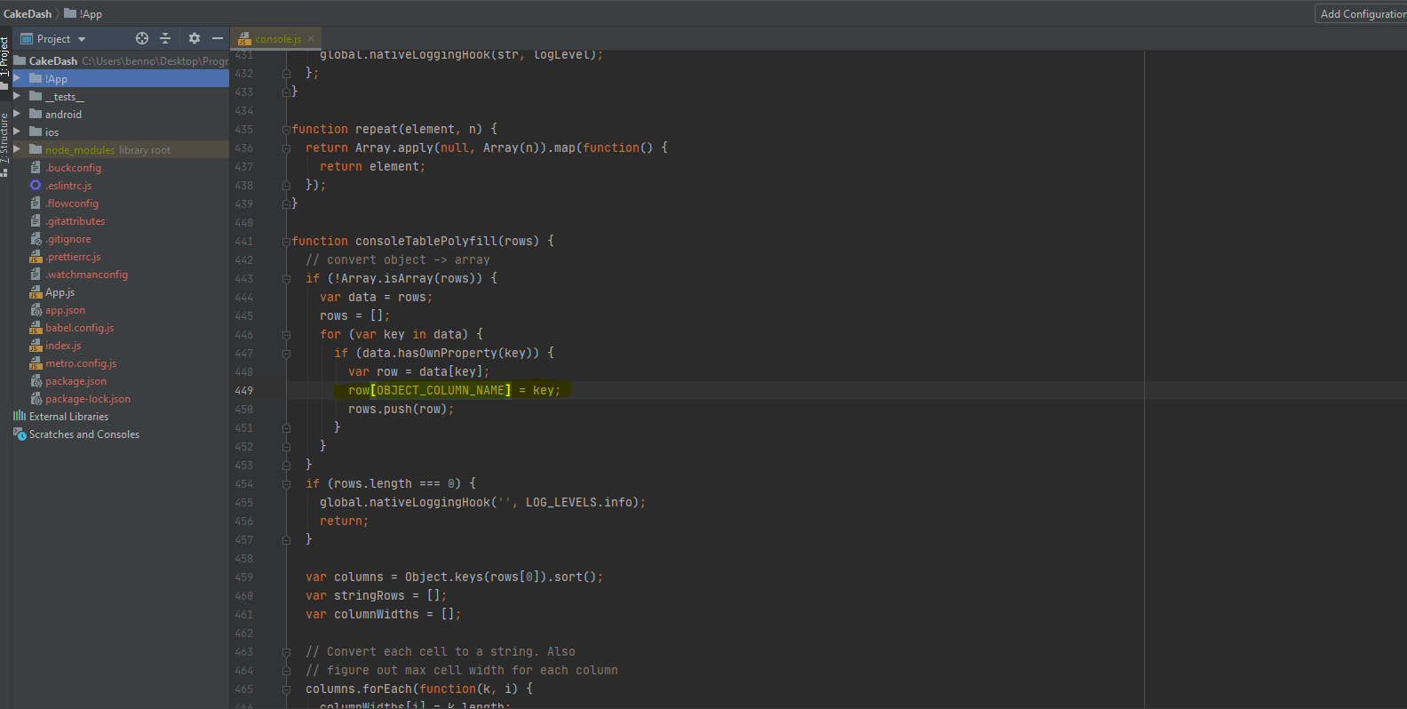Screen dimensions: 1407x709
Task: Fold the for loop at line 446
Action: (x=286, y=335)
